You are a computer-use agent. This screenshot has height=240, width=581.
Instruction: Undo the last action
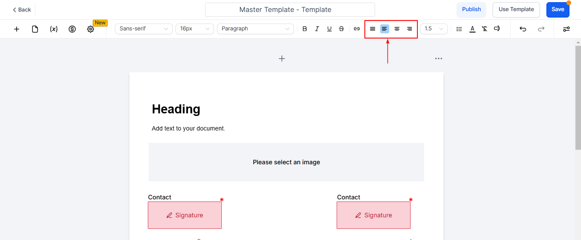click(x=523, y=29)
